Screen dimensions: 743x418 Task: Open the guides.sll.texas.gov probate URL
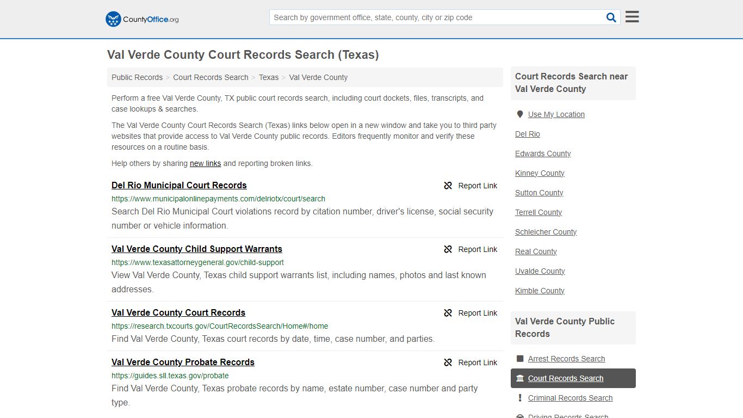[170, 376]
